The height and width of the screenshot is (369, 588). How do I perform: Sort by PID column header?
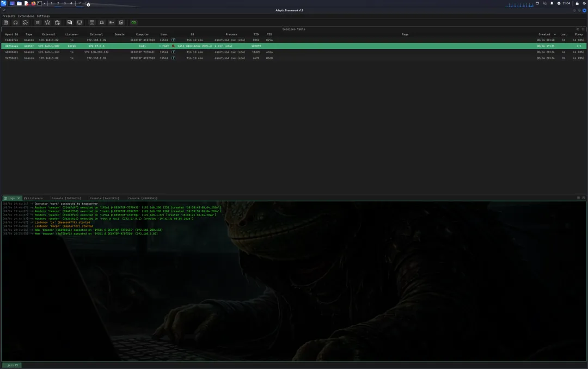(256, 34)
